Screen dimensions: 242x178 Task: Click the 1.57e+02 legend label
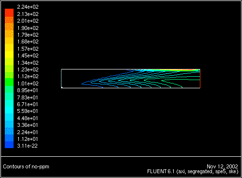[x=28, y=49]
